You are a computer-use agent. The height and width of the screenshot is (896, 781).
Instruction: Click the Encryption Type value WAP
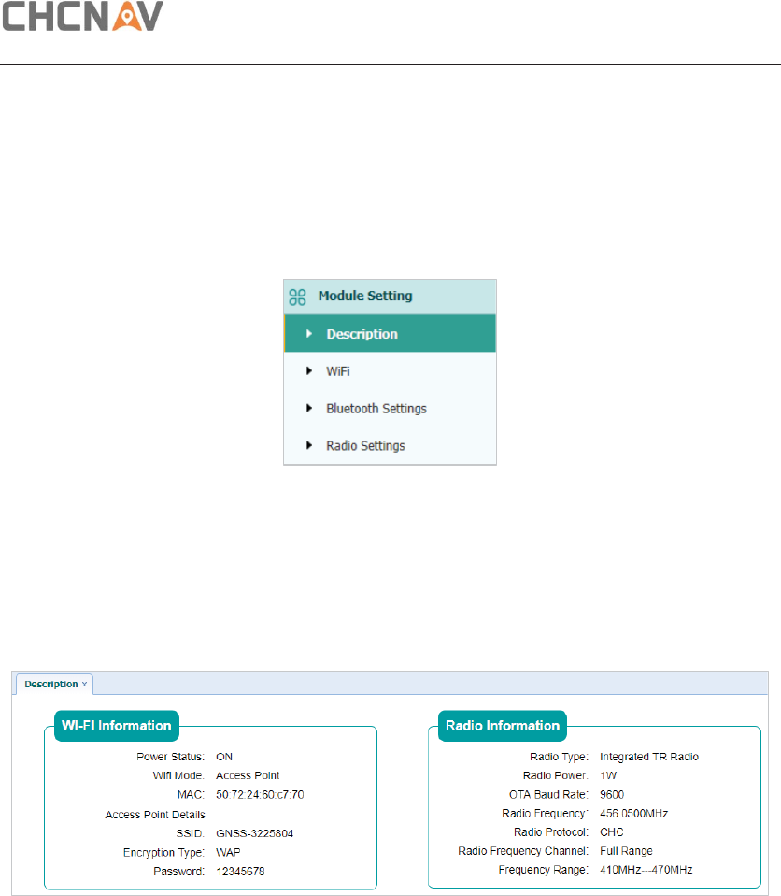click(x=228, y=853)
